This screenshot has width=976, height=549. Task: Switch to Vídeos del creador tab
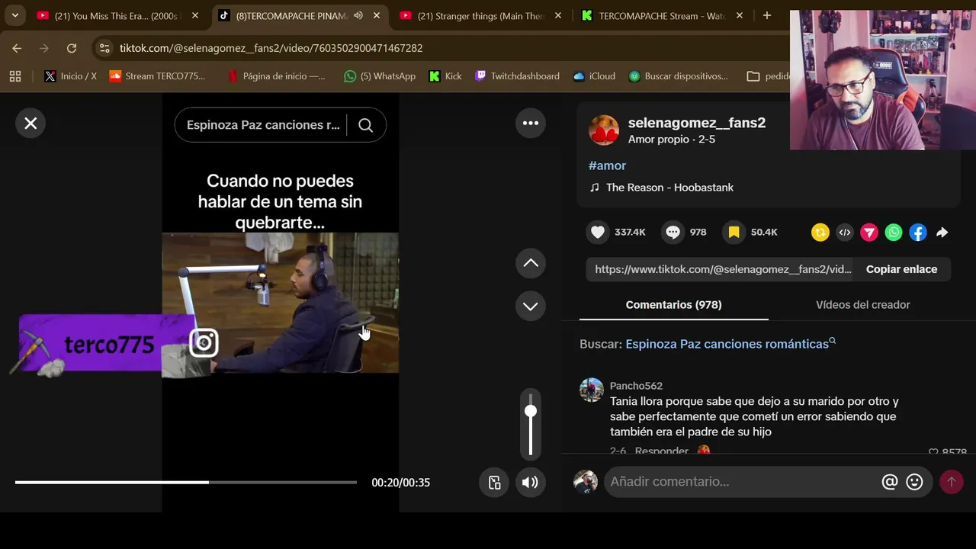click(862, 305)
